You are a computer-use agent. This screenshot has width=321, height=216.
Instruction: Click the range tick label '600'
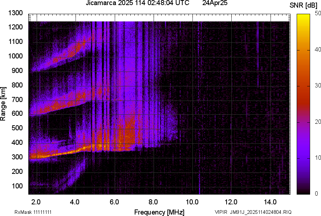(x=17, y=113)
